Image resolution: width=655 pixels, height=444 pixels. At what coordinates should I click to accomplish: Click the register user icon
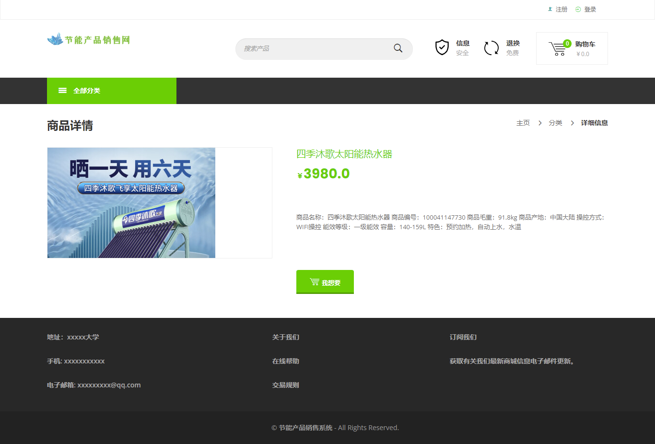pyautogui.click(x=550, y=9)
